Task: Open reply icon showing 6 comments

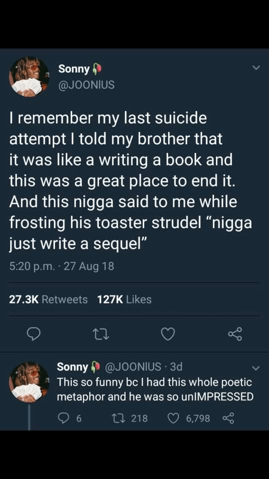Action: pyautogui.click(x=69, y=418)
